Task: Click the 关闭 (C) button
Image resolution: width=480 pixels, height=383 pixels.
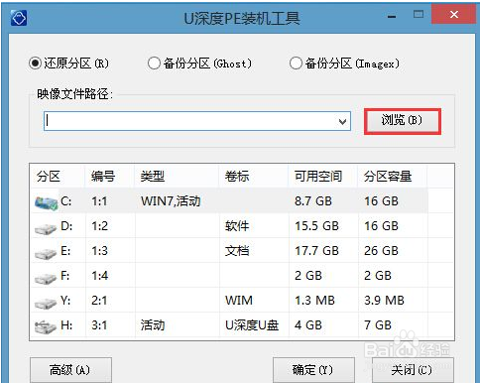Action: tap(413, 370)
